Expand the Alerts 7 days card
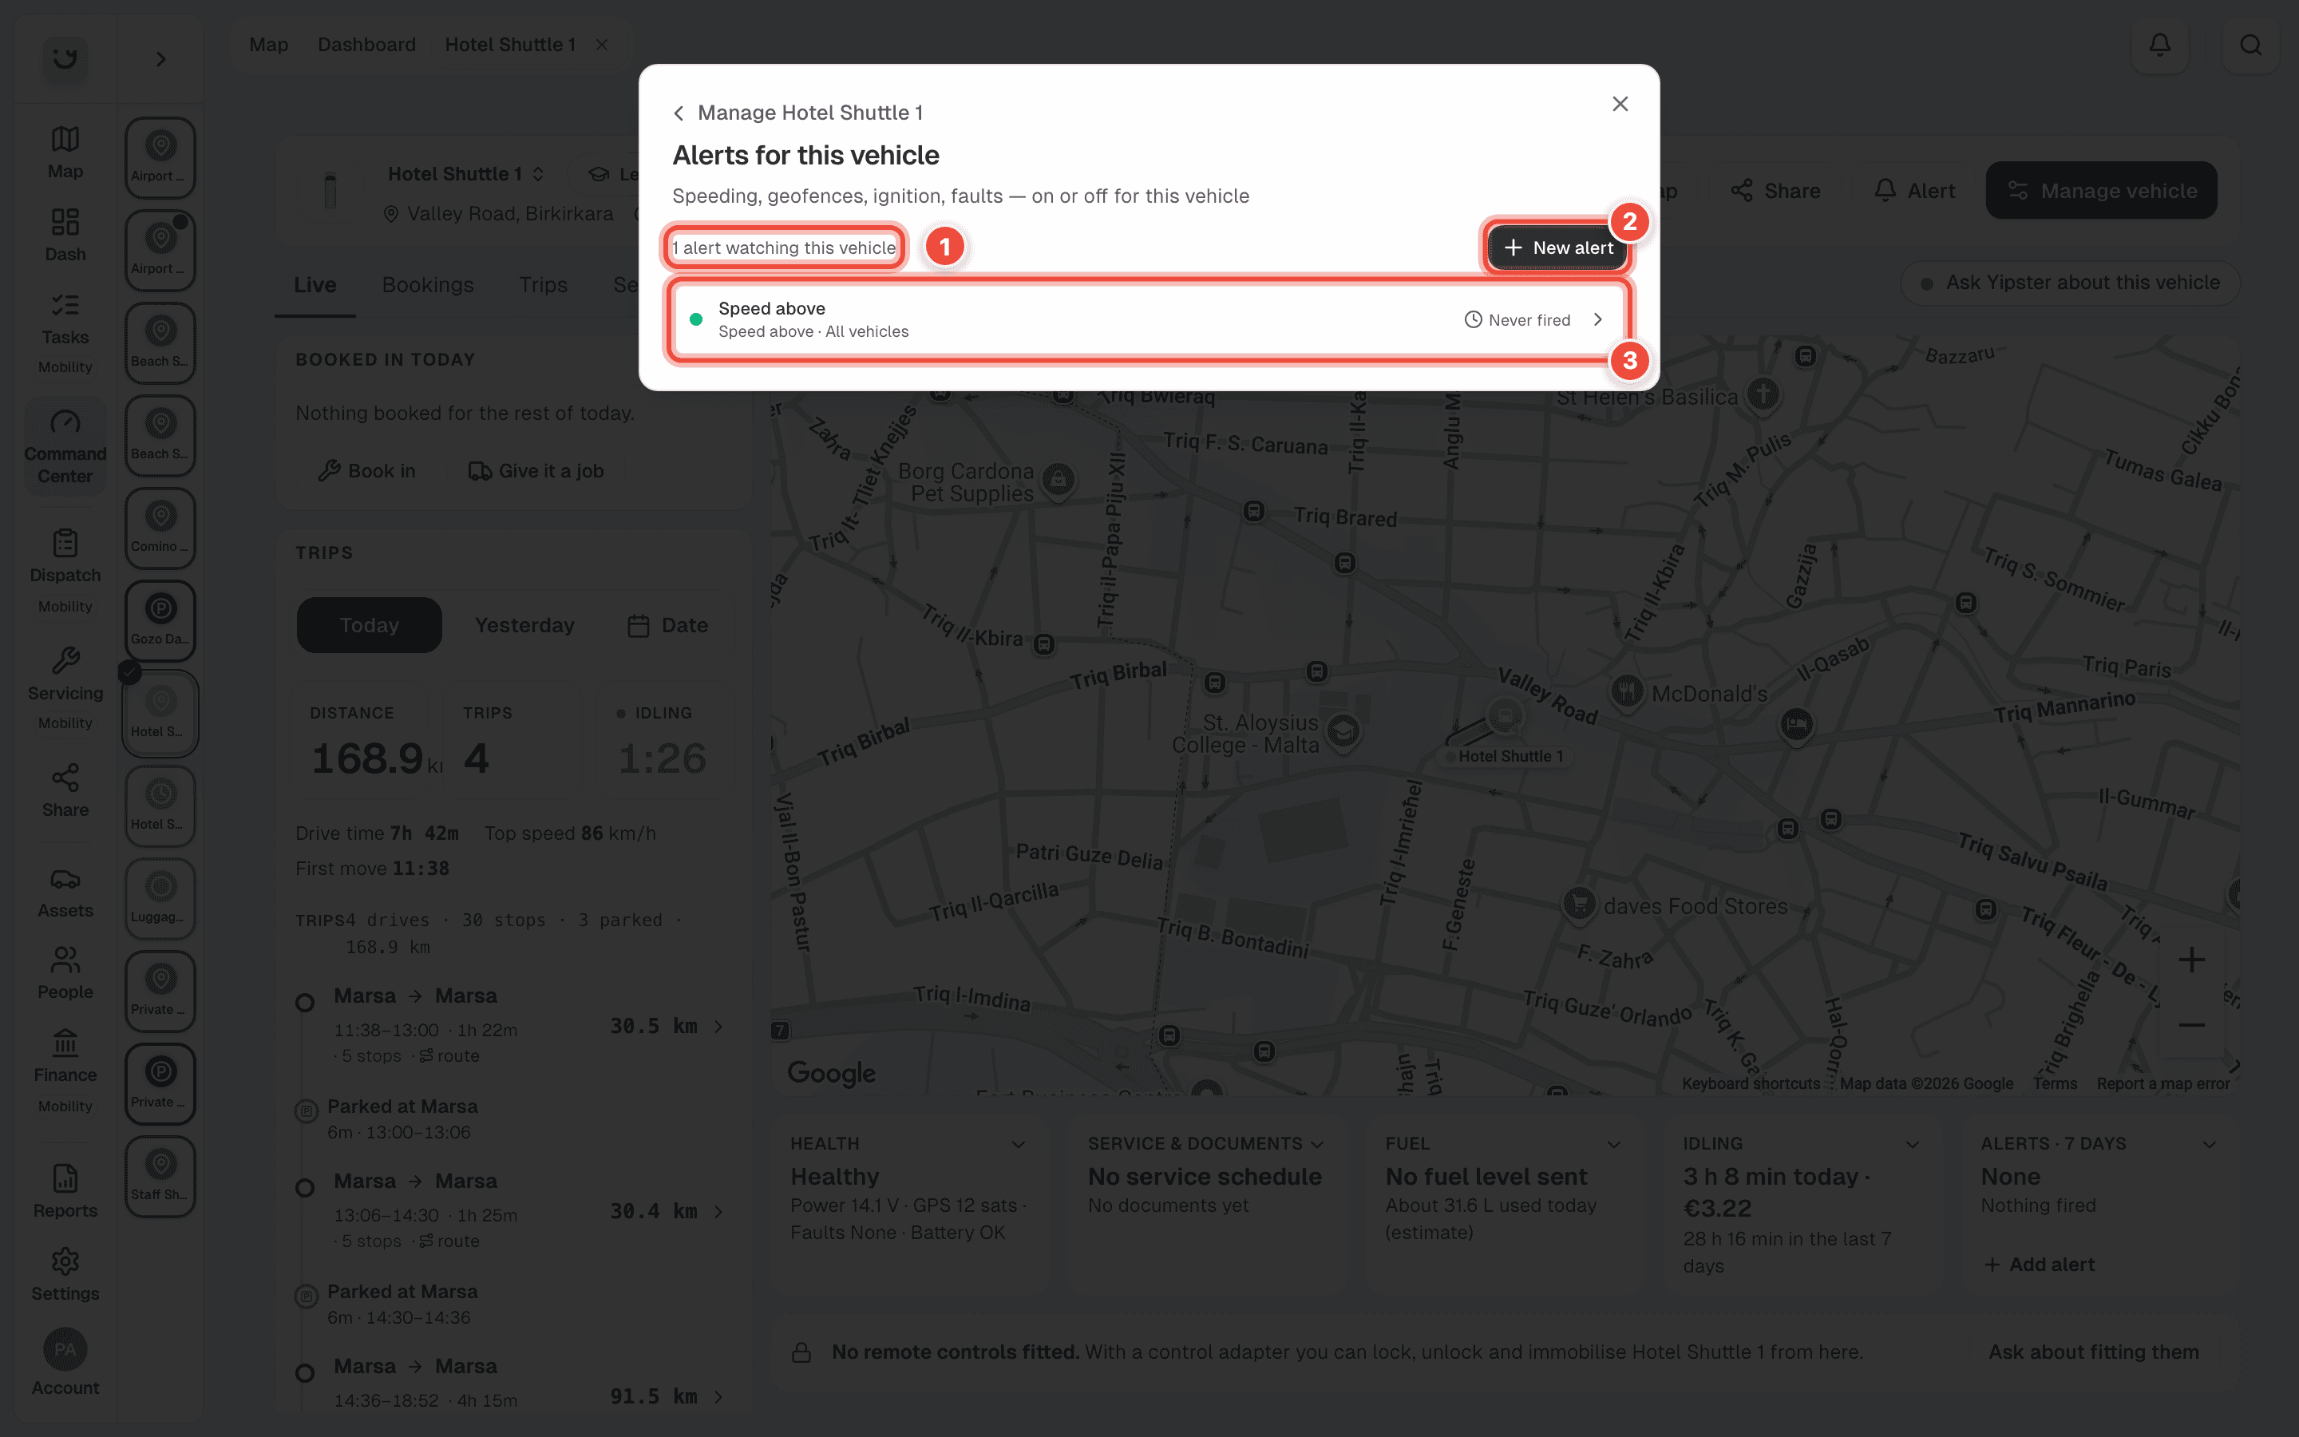This screenshot has height=1437, width=2299. click(x=2210, y=1144)
